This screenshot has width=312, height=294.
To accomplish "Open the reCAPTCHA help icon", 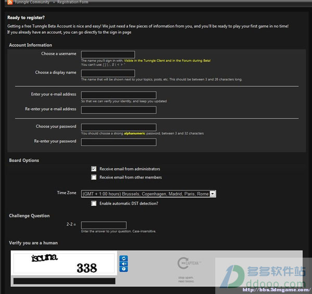I will [x=124, y=269].
